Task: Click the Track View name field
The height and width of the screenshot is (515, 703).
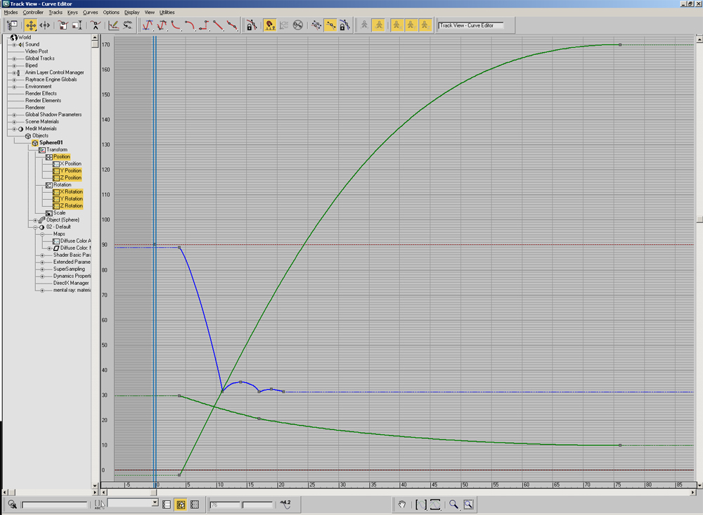Action: [471, 25]
